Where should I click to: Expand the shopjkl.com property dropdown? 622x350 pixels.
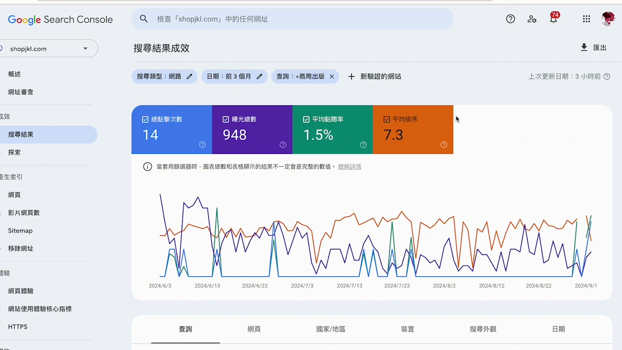85,49
